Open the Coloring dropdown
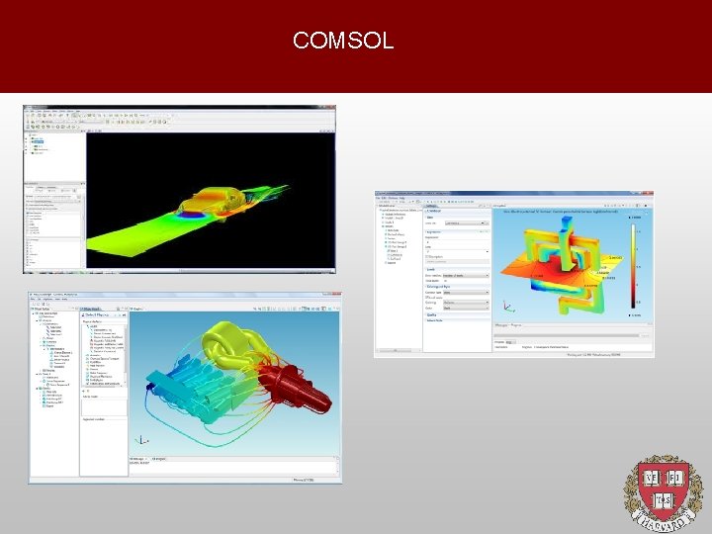712x534 pixels. point(467,303)
